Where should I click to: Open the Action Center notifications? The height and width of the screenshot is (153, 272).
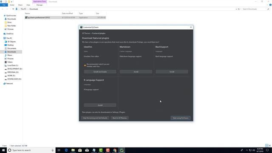[x=267, y=150]
